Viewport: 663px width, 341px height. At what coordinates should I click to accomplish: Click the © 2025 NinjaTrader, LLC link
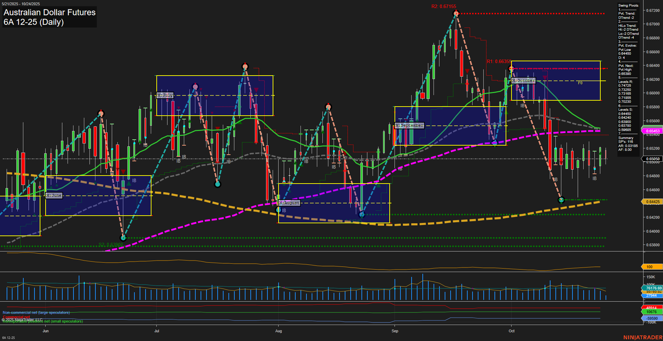22,319
